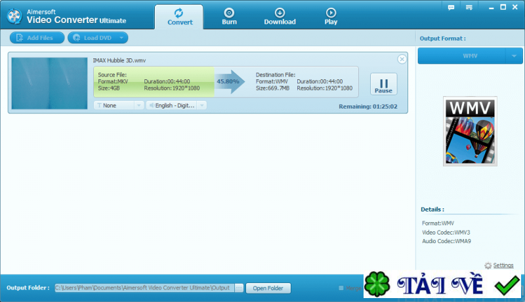Toggle the Merge checkbox
The width and height of the screenshot is (525, 302).
tap(341, 288)
